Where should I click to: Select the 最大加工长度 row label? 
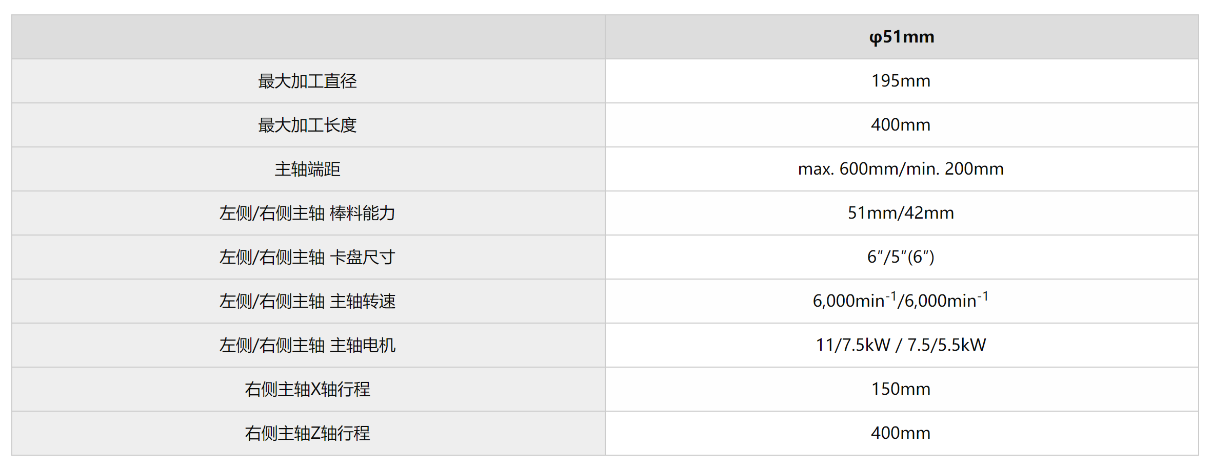pyautogui.click(x=307, y=125)
